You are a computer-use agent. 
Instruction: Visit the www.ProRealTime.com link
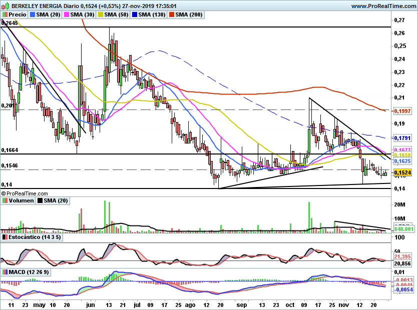[x=383, y=6]
